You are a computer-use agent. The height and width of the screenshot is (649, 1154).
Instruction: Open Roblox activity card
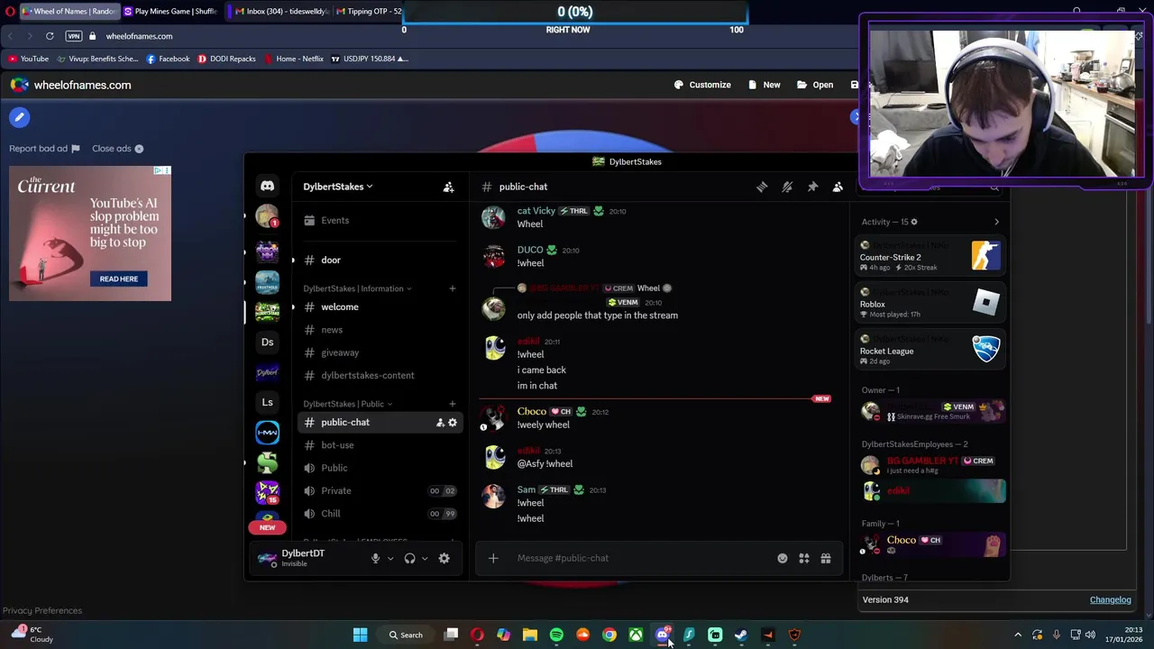pyautogui.click(x=931, y=304)
